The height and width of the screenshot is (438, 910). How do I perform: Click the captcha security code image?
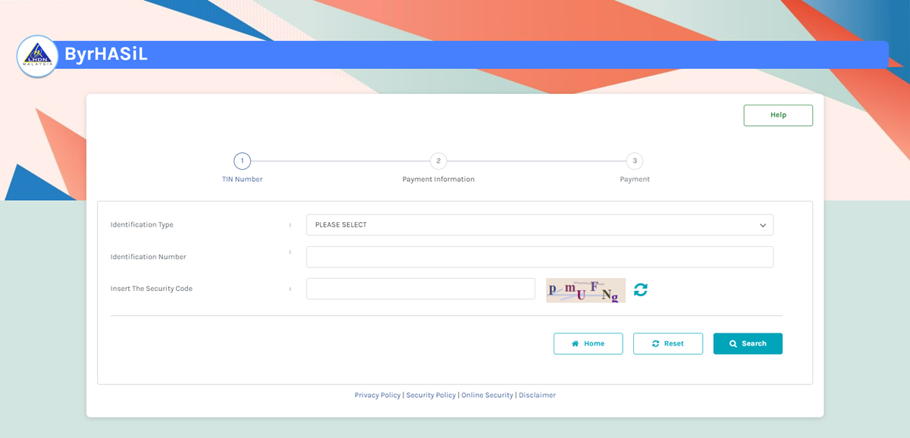click(585, 290)
